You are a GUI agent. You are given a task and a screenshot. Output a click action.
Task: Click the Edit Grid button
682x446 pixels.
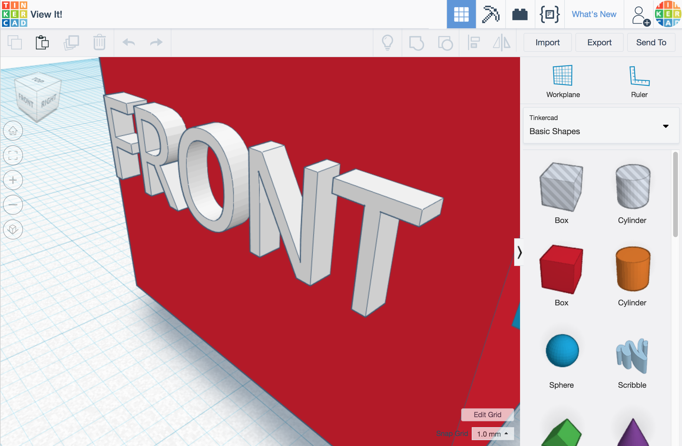(487, 415)
